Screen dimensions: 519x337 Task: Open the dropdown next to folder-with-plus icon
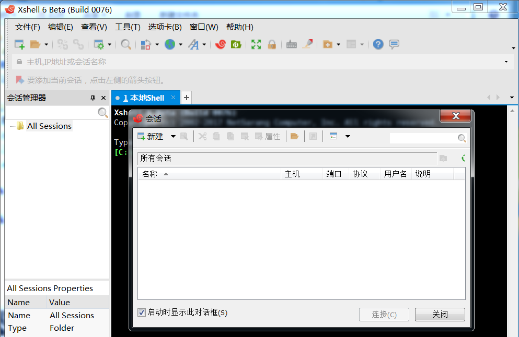(x=339, y=44)
